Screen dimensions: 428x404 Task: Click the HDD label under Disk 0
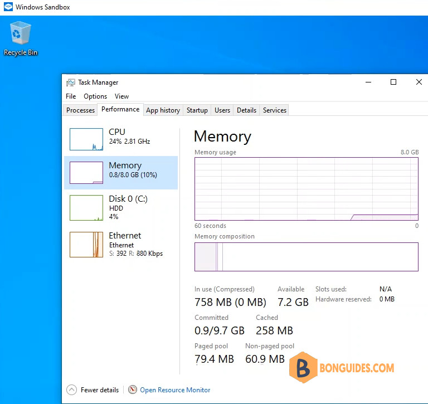(x=116, y=208)
